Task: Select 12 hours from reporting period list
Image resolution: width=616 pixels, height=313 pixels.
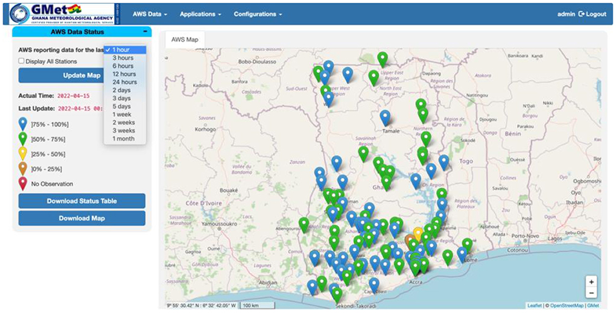Action: (x=125, y=74)
